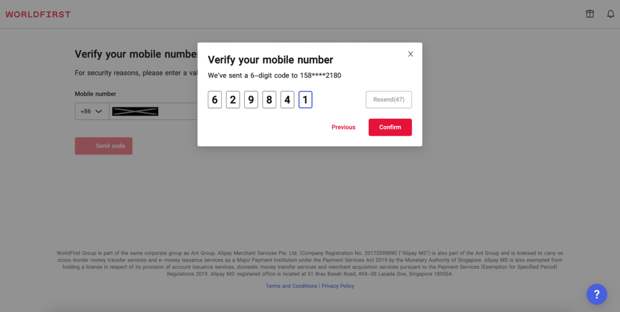Click the Resend code button
This screenshot has height=312, width=620.
(x=388, y=100)
